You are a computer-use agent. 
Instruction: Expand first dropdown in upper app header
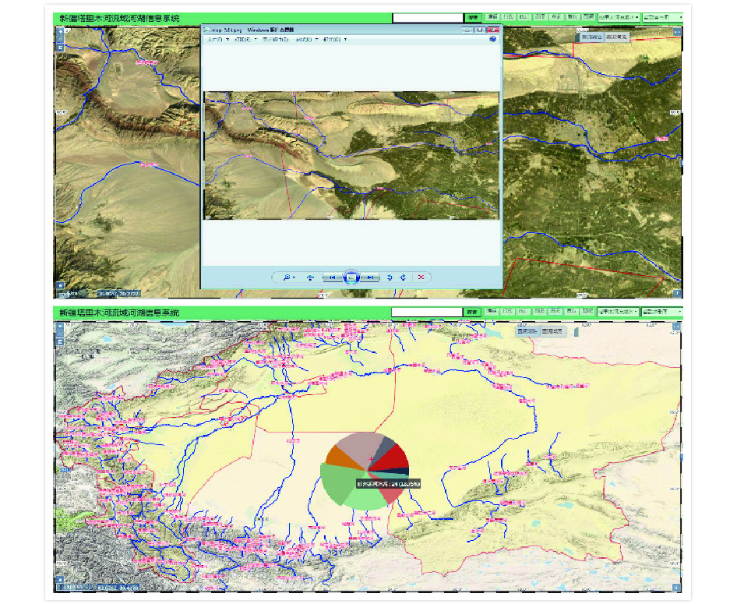click(619, 17)
